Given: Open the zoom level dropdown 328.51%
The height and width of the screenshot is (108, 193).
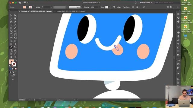Looking at the screenshot, I should tap(27, 100).
